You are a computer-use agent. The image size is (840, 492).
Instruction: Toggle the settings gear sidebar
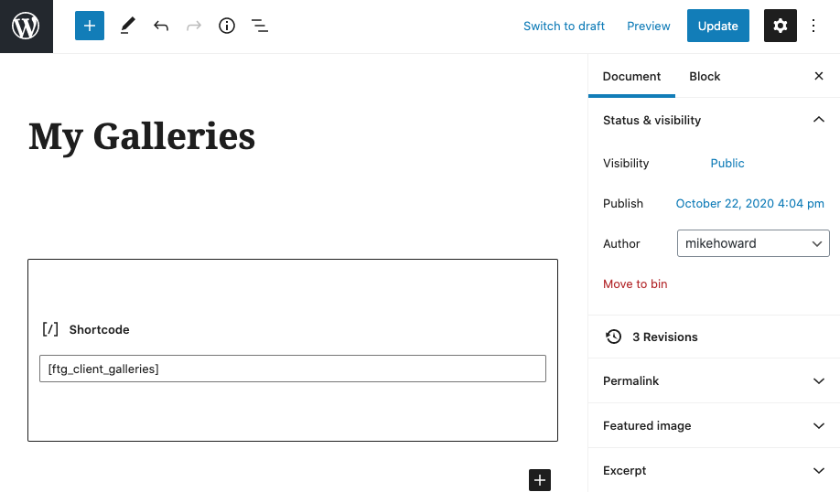(780, 26)
